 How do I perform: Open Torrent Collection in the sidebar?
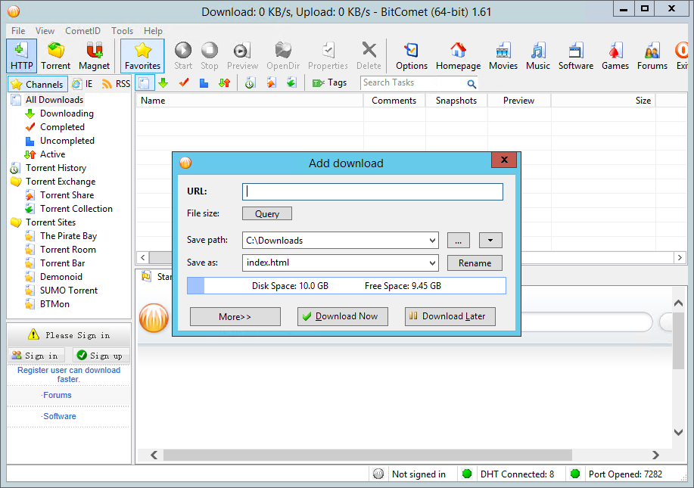click(x=76, y=209)
